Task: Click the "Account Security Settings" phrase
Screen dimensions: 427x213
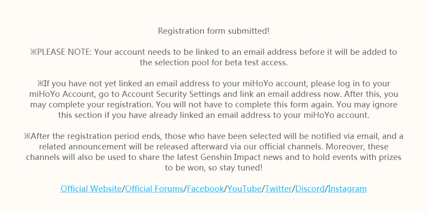Action: (171, 94)
